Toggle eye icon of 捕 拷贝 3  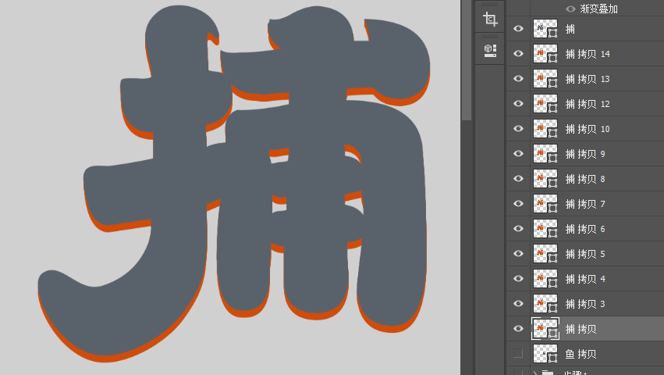pos(518,304)
